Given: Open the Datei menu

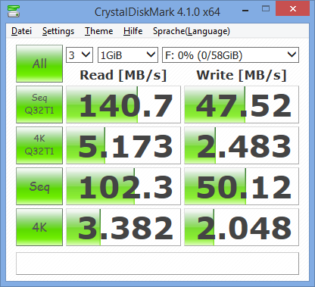Looking at the screenshot, I should pos(21,31).
